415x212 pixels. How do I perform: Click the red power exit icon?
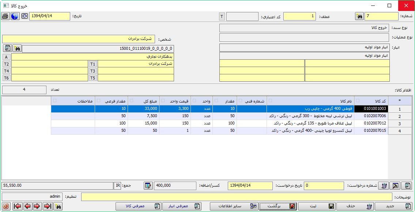6,206
